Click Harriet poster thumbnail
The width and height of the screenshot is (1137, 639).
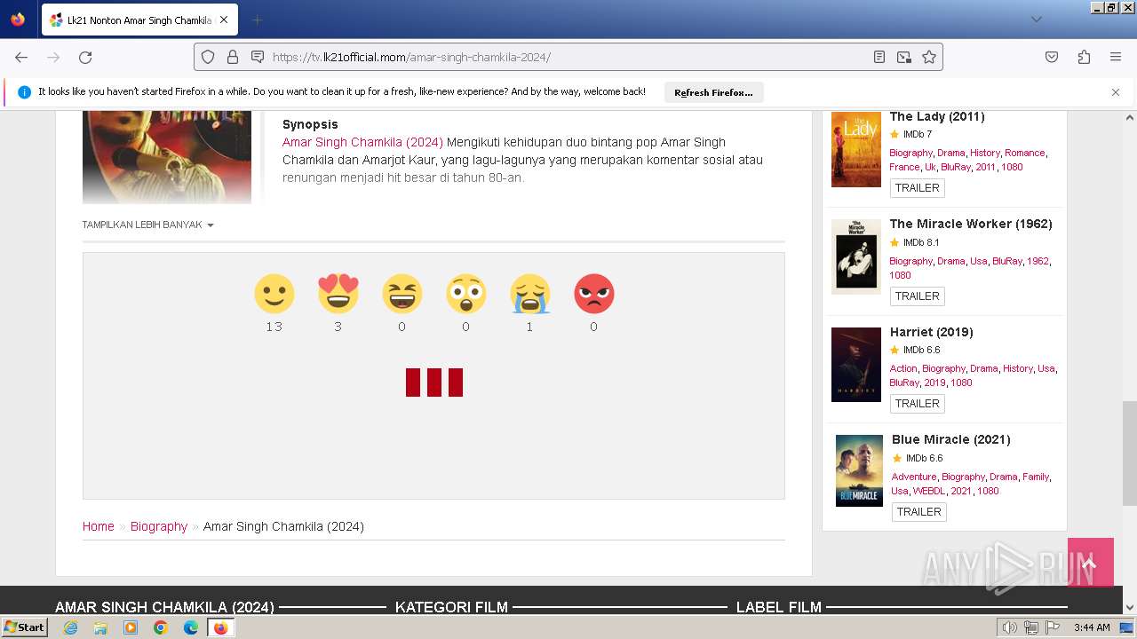pyautogui.click(x=856, y=365)
